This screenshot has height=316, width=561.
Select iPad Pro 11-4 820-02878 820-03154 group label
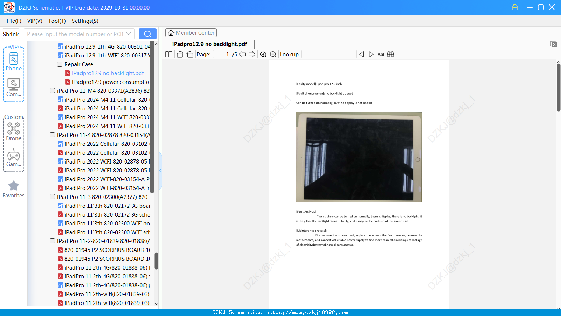point(103,135)
